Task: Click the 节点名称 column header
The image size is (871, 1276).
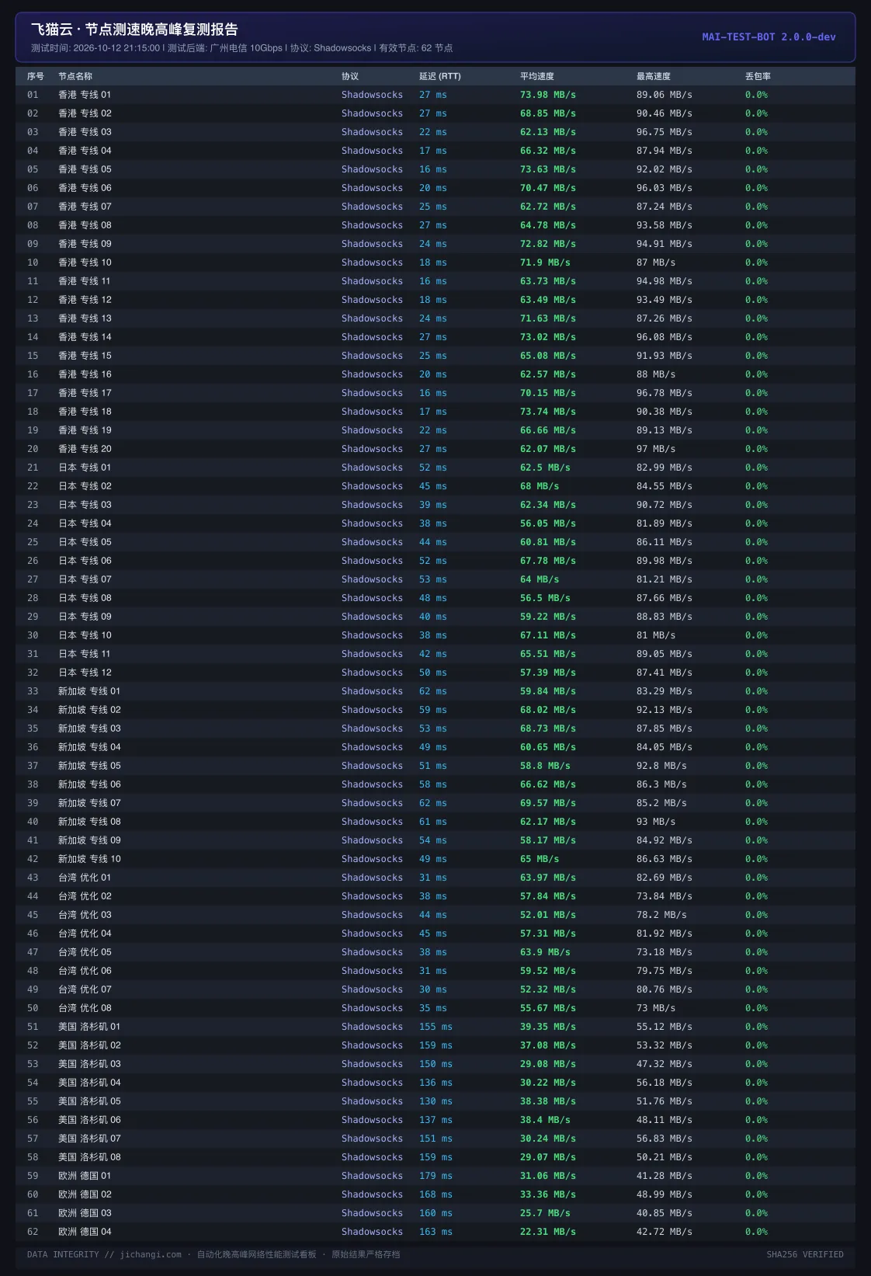Action: point(75,76)
